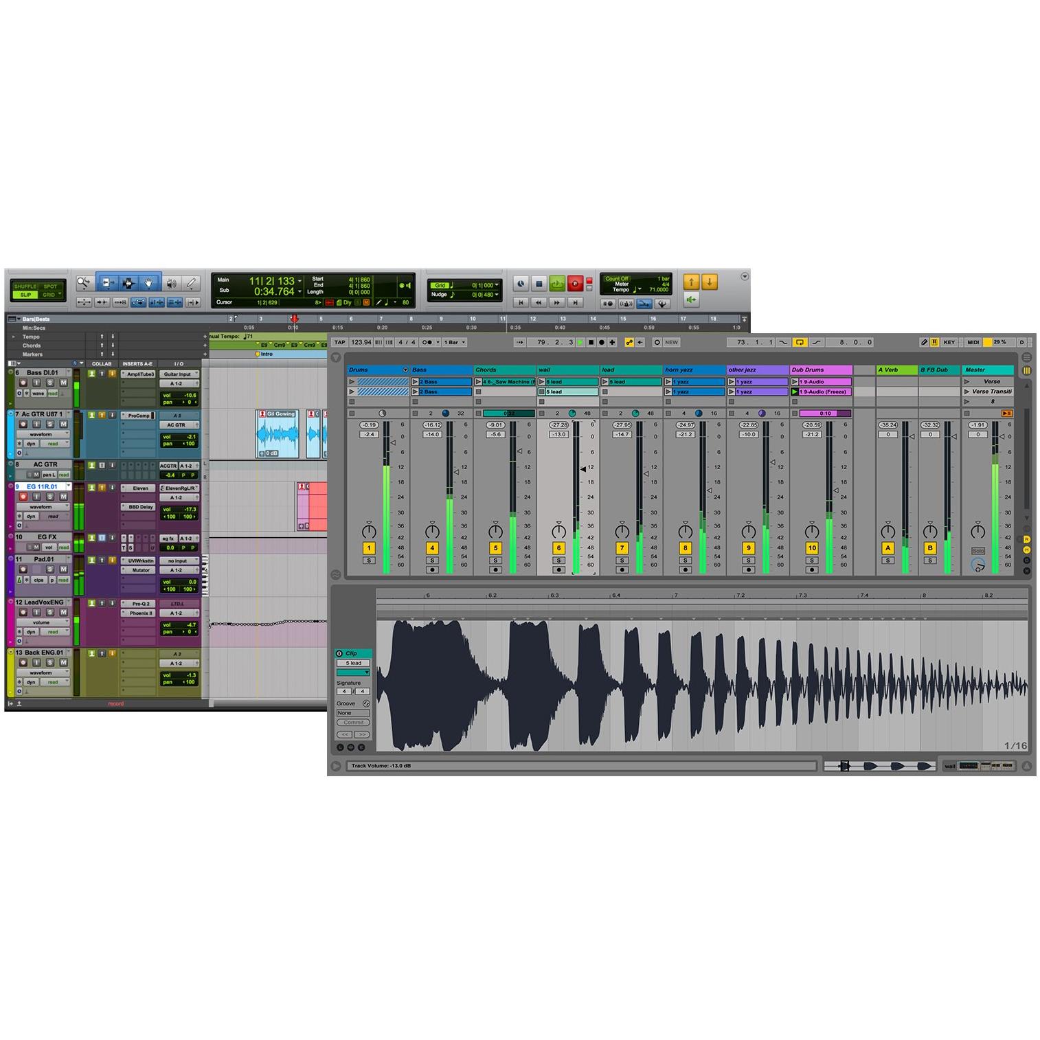Click the Ableton arrangement record circle button
The height and width of the screenshot is (1040, 1040).
tap(602, 342)
